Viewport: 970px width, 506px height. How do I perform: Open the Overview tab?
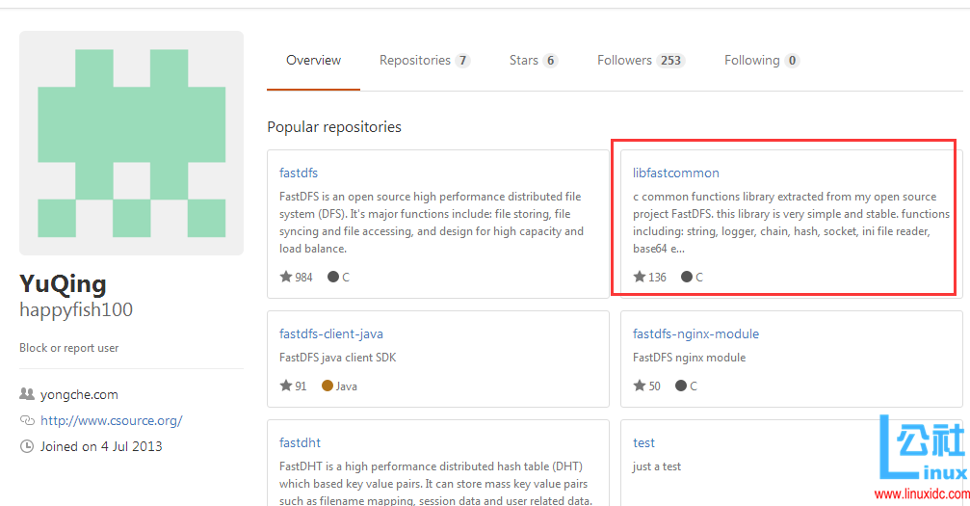tap(313, 60)
